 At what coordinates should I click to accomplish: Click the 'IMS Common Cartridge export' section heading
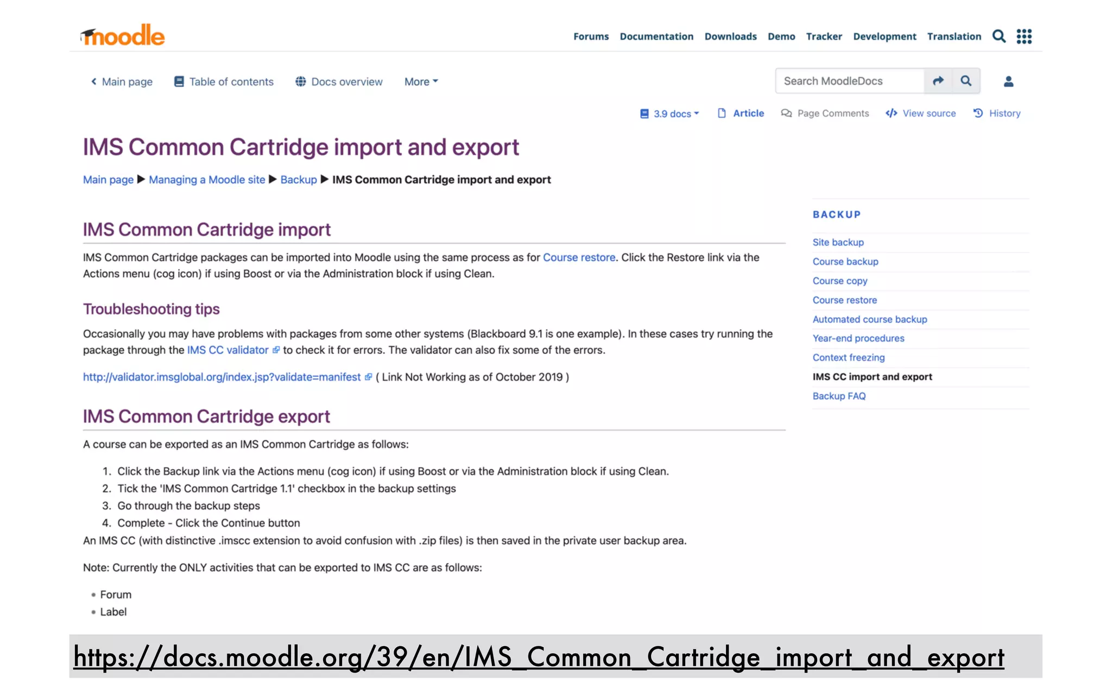[x=206, y=416]
